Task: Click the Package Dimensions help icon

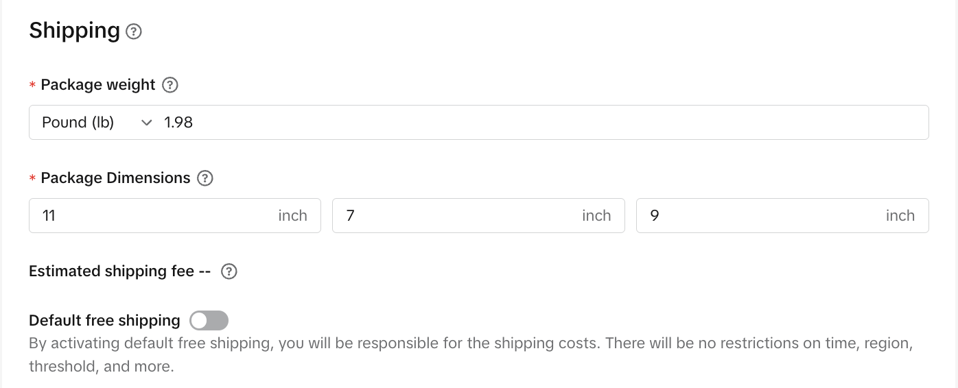Action: pyautogui.click(x=205, y=178)
